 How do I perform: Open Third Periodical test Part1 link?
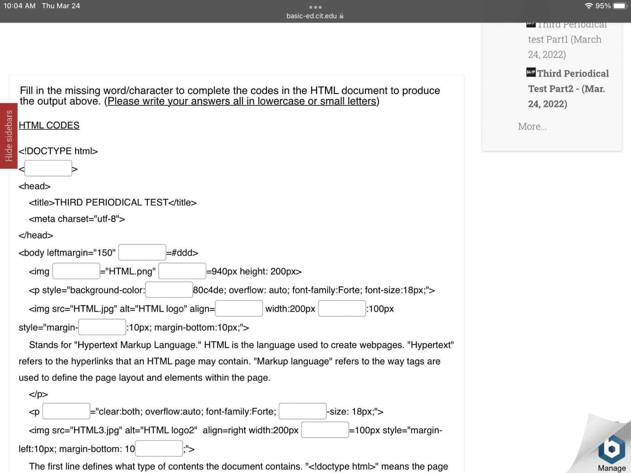point(567,40)
